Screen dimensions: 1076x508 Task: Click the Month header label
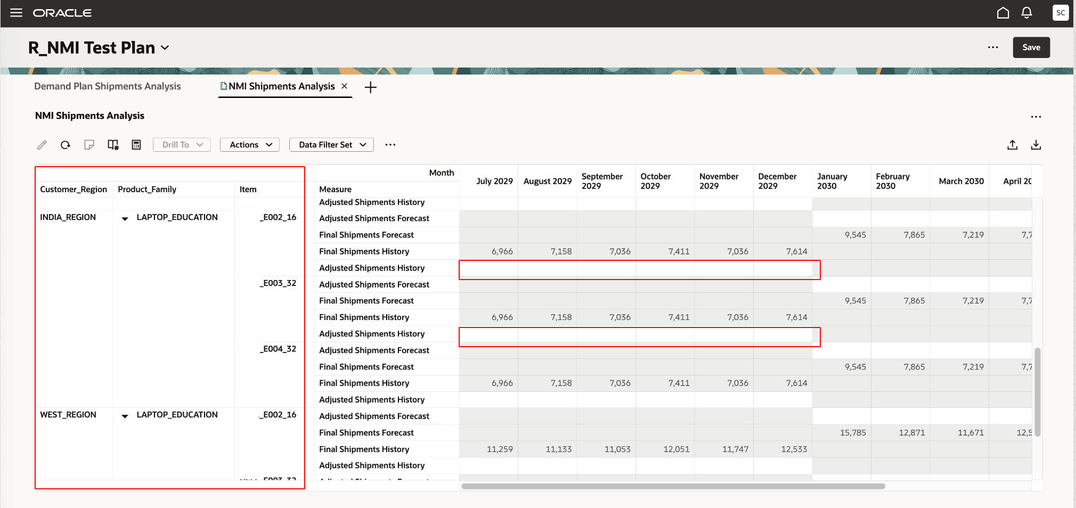click(442, 173)
